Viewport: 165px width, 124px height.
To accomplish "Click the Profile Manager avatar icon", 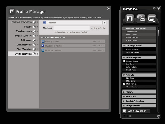I will 12,12.
